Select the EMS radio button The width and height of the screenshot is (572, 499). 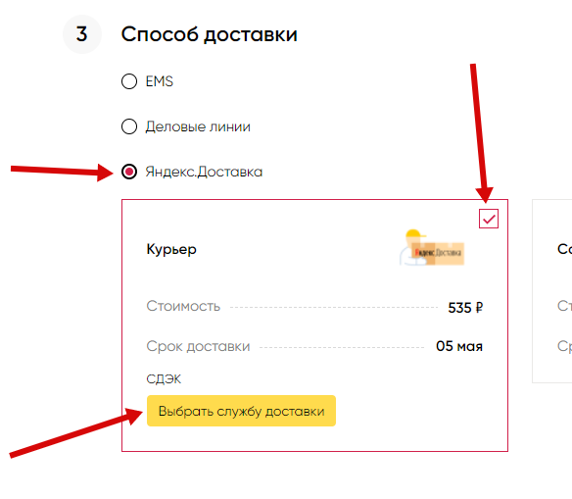pyautogui.click(x=129, y=81)
